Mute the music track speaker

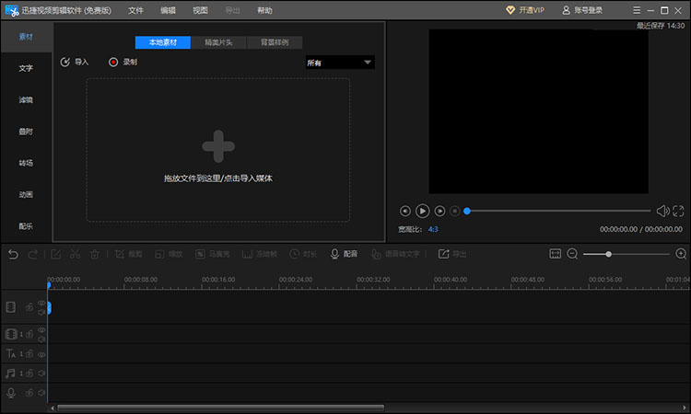coord(41,374)
